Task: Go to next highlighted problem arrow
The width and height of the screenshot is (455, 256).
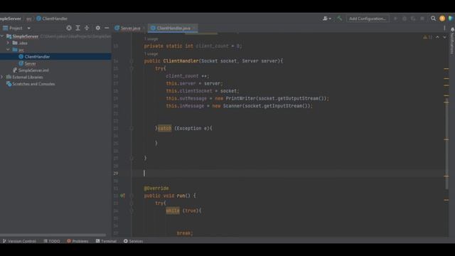Action: pos(444,37)
